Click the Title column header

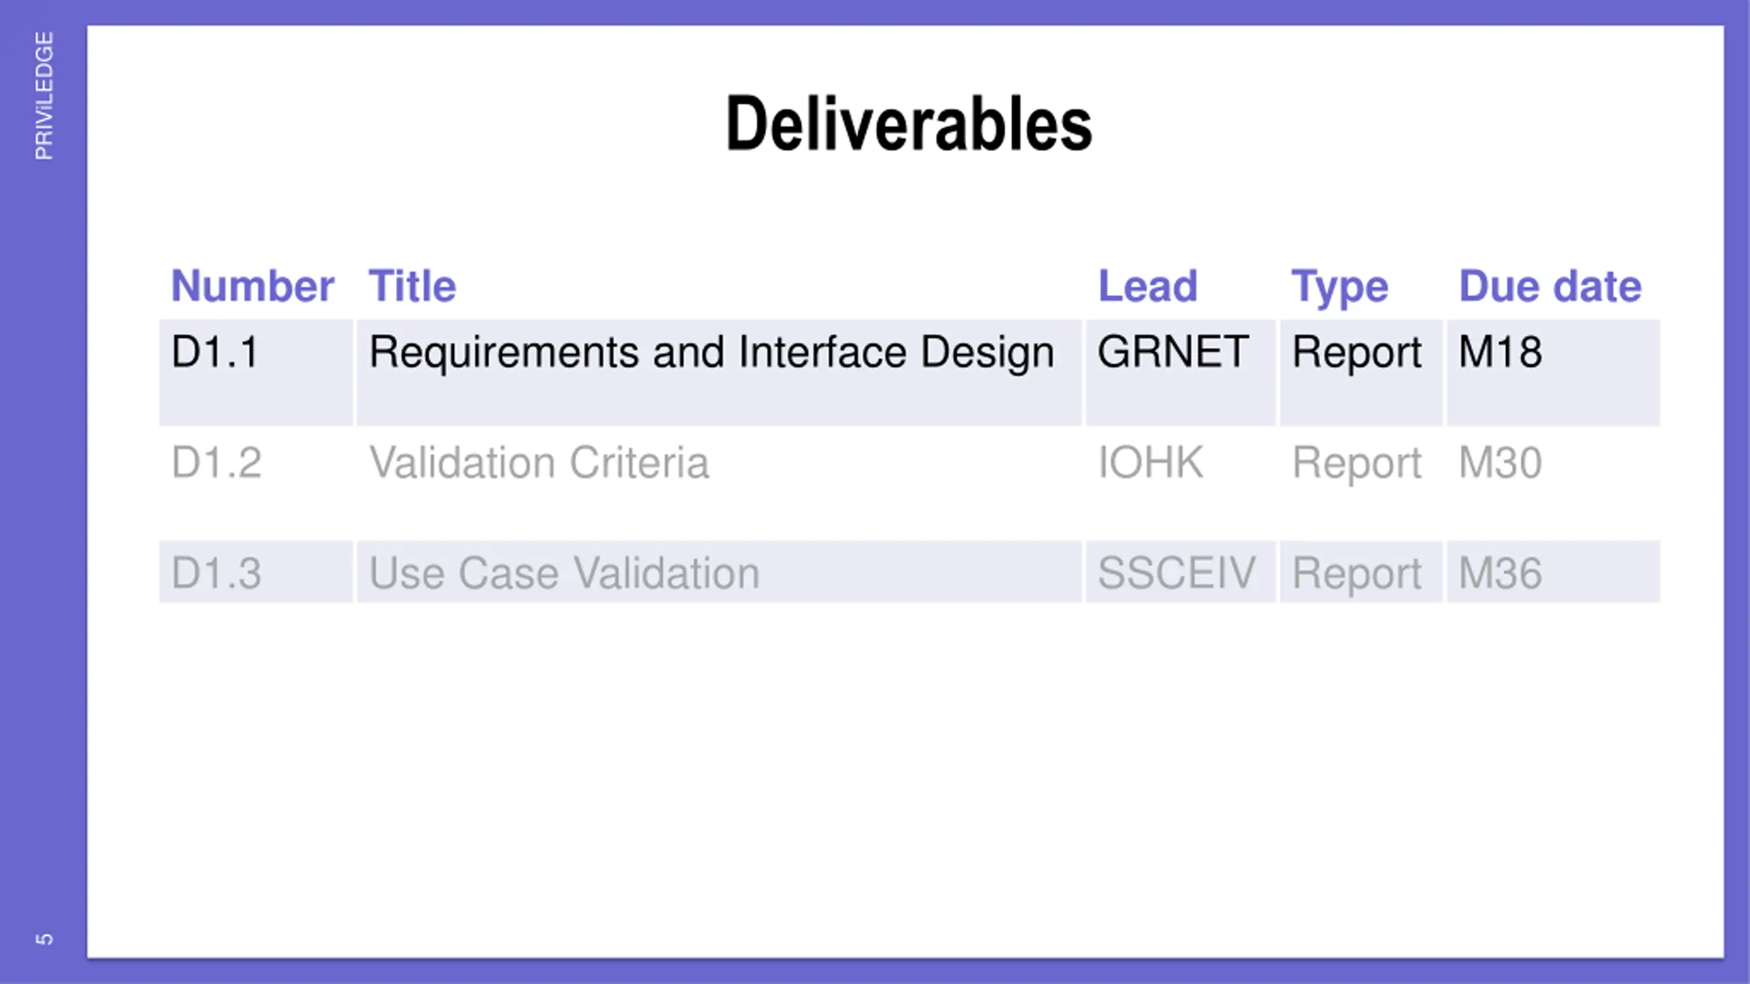412,286
